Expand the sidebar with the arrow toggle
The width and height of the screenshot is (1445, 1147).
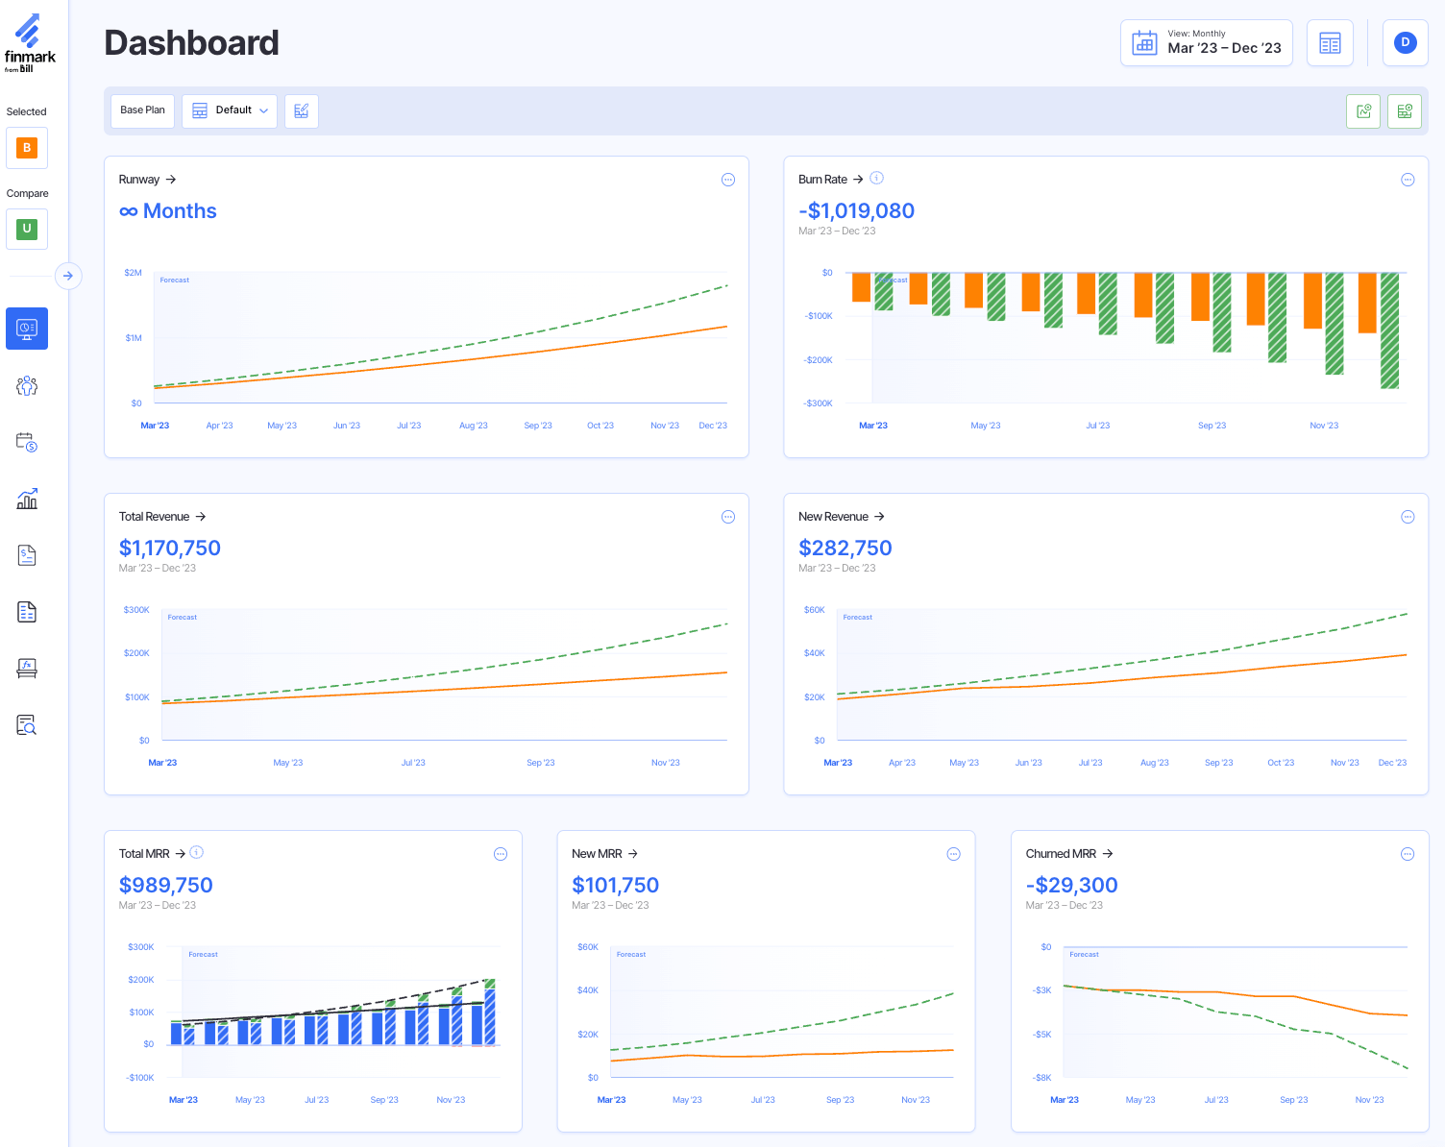coord(67,276)
